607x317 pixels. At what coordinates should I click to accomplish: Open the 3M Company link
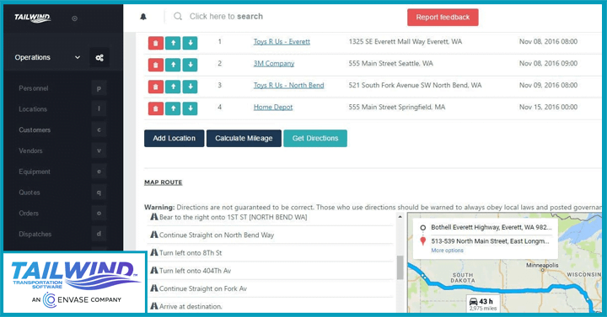[x=274, y=63]
